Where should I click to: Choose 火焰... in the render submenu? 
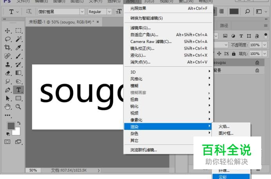(x=231, y=126)
